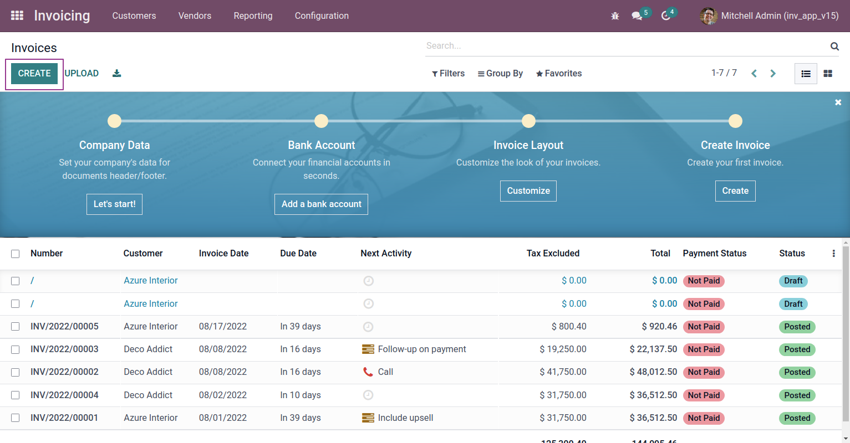This screenshot has height=443, width=850.
Task: Open the apps grid menu icon
Action: click(17, 16)
